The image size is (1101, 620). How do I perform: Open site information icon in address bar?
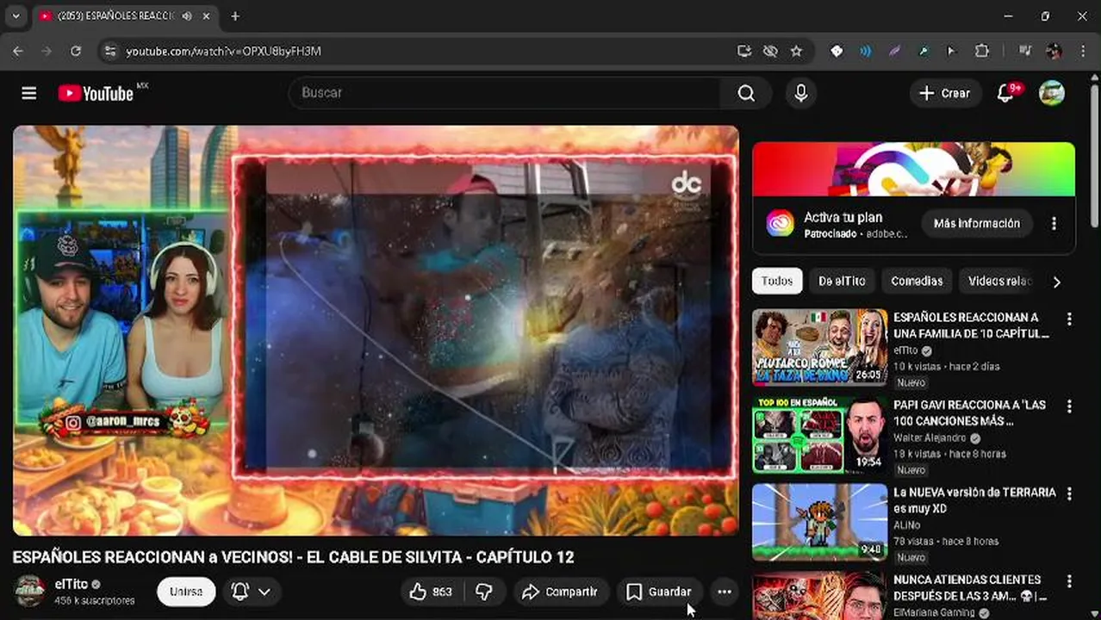(109, 51)
